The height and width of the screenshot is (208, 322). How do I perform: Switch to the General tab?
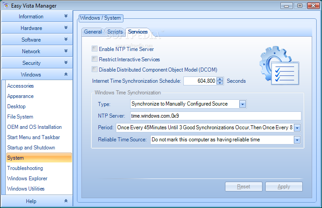click(93, 32)
